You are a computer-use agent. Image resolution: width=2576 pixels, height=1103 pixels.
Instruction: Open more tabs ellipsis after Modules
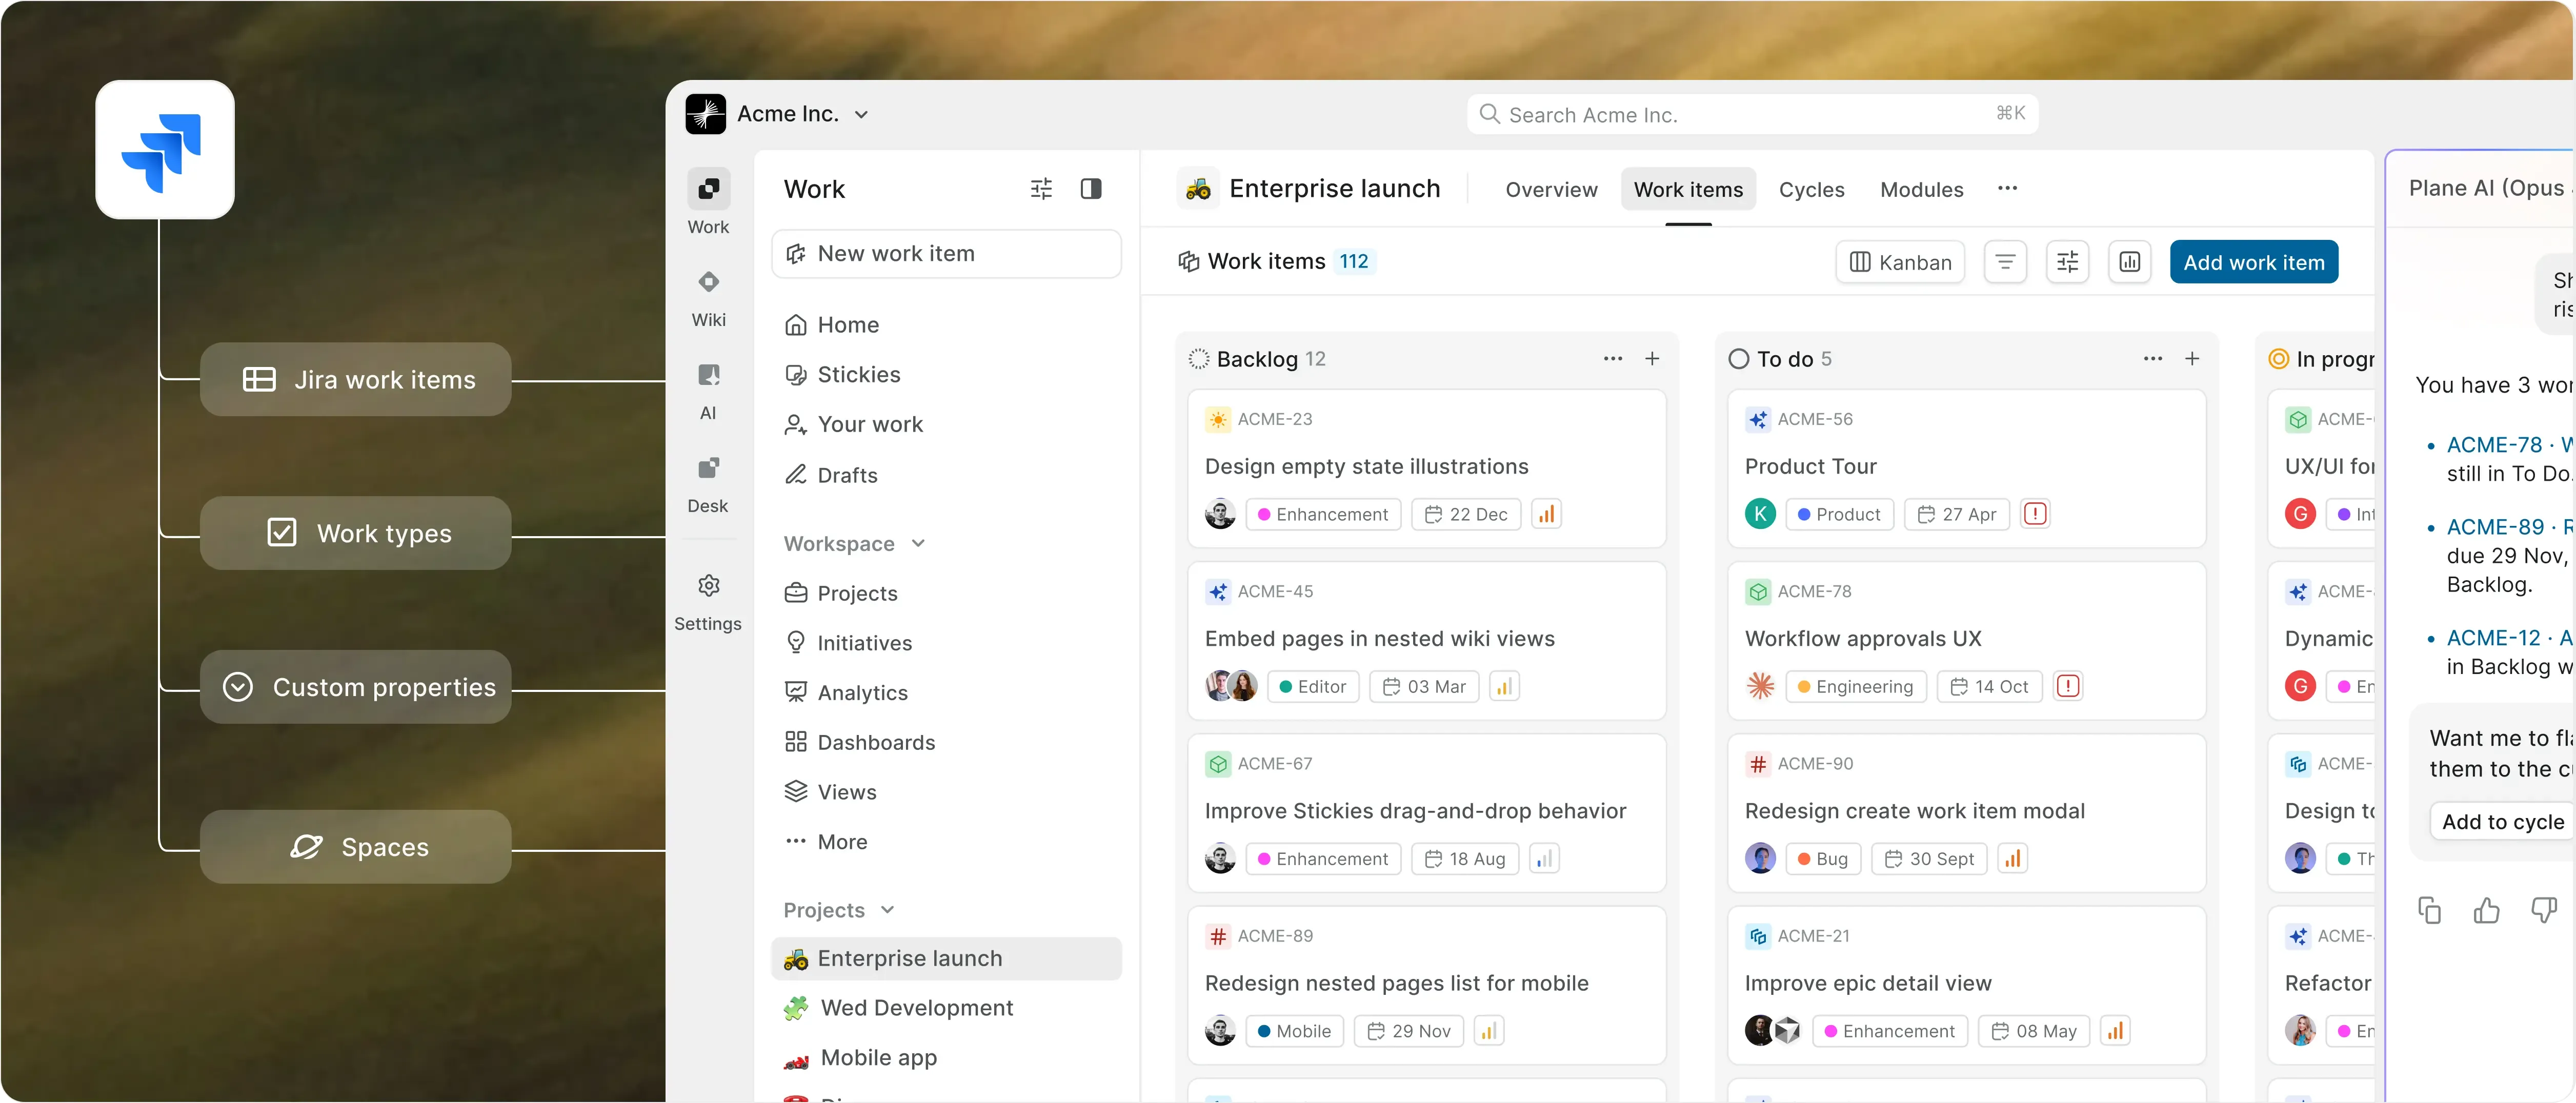point(2007,189)
